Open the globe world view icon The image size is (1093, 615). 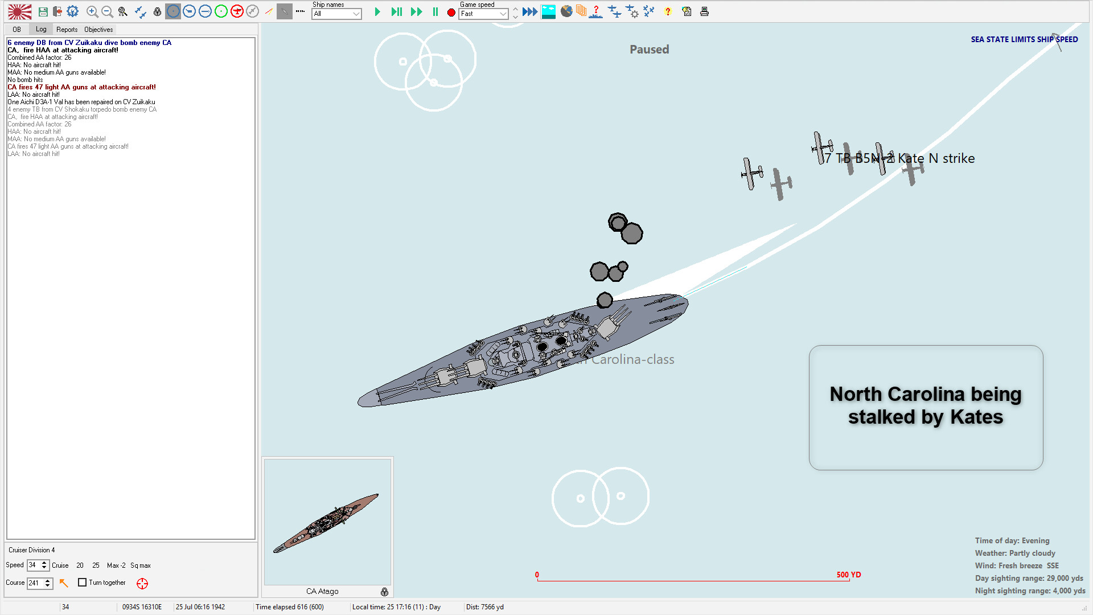click(566, 11)
